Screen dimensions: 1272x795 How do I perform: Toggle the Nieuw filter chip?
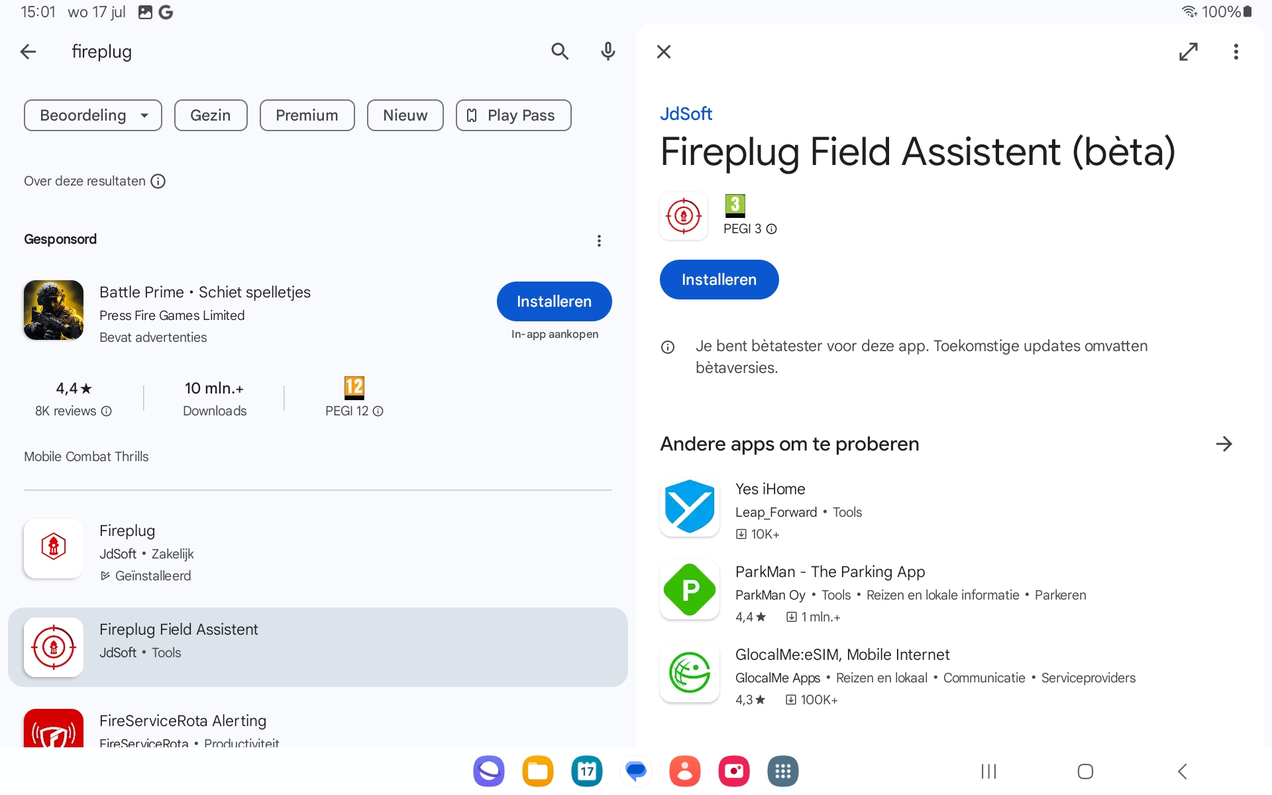[405, 115]
